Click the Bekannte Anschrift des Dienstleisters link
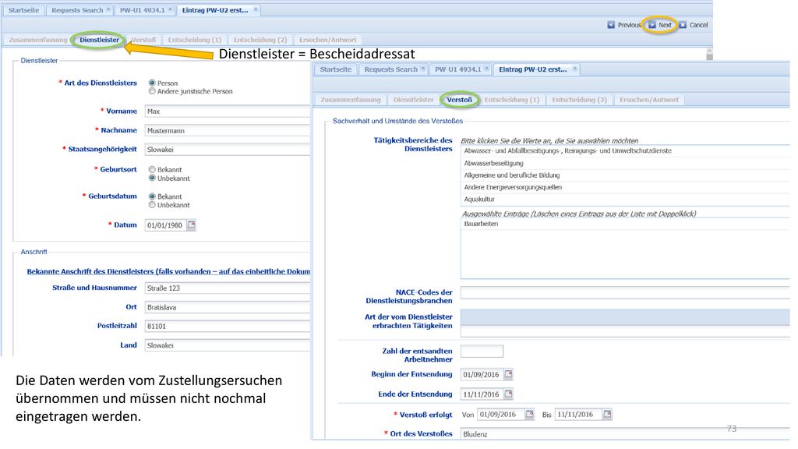798x449 pixels. (168, 271)
